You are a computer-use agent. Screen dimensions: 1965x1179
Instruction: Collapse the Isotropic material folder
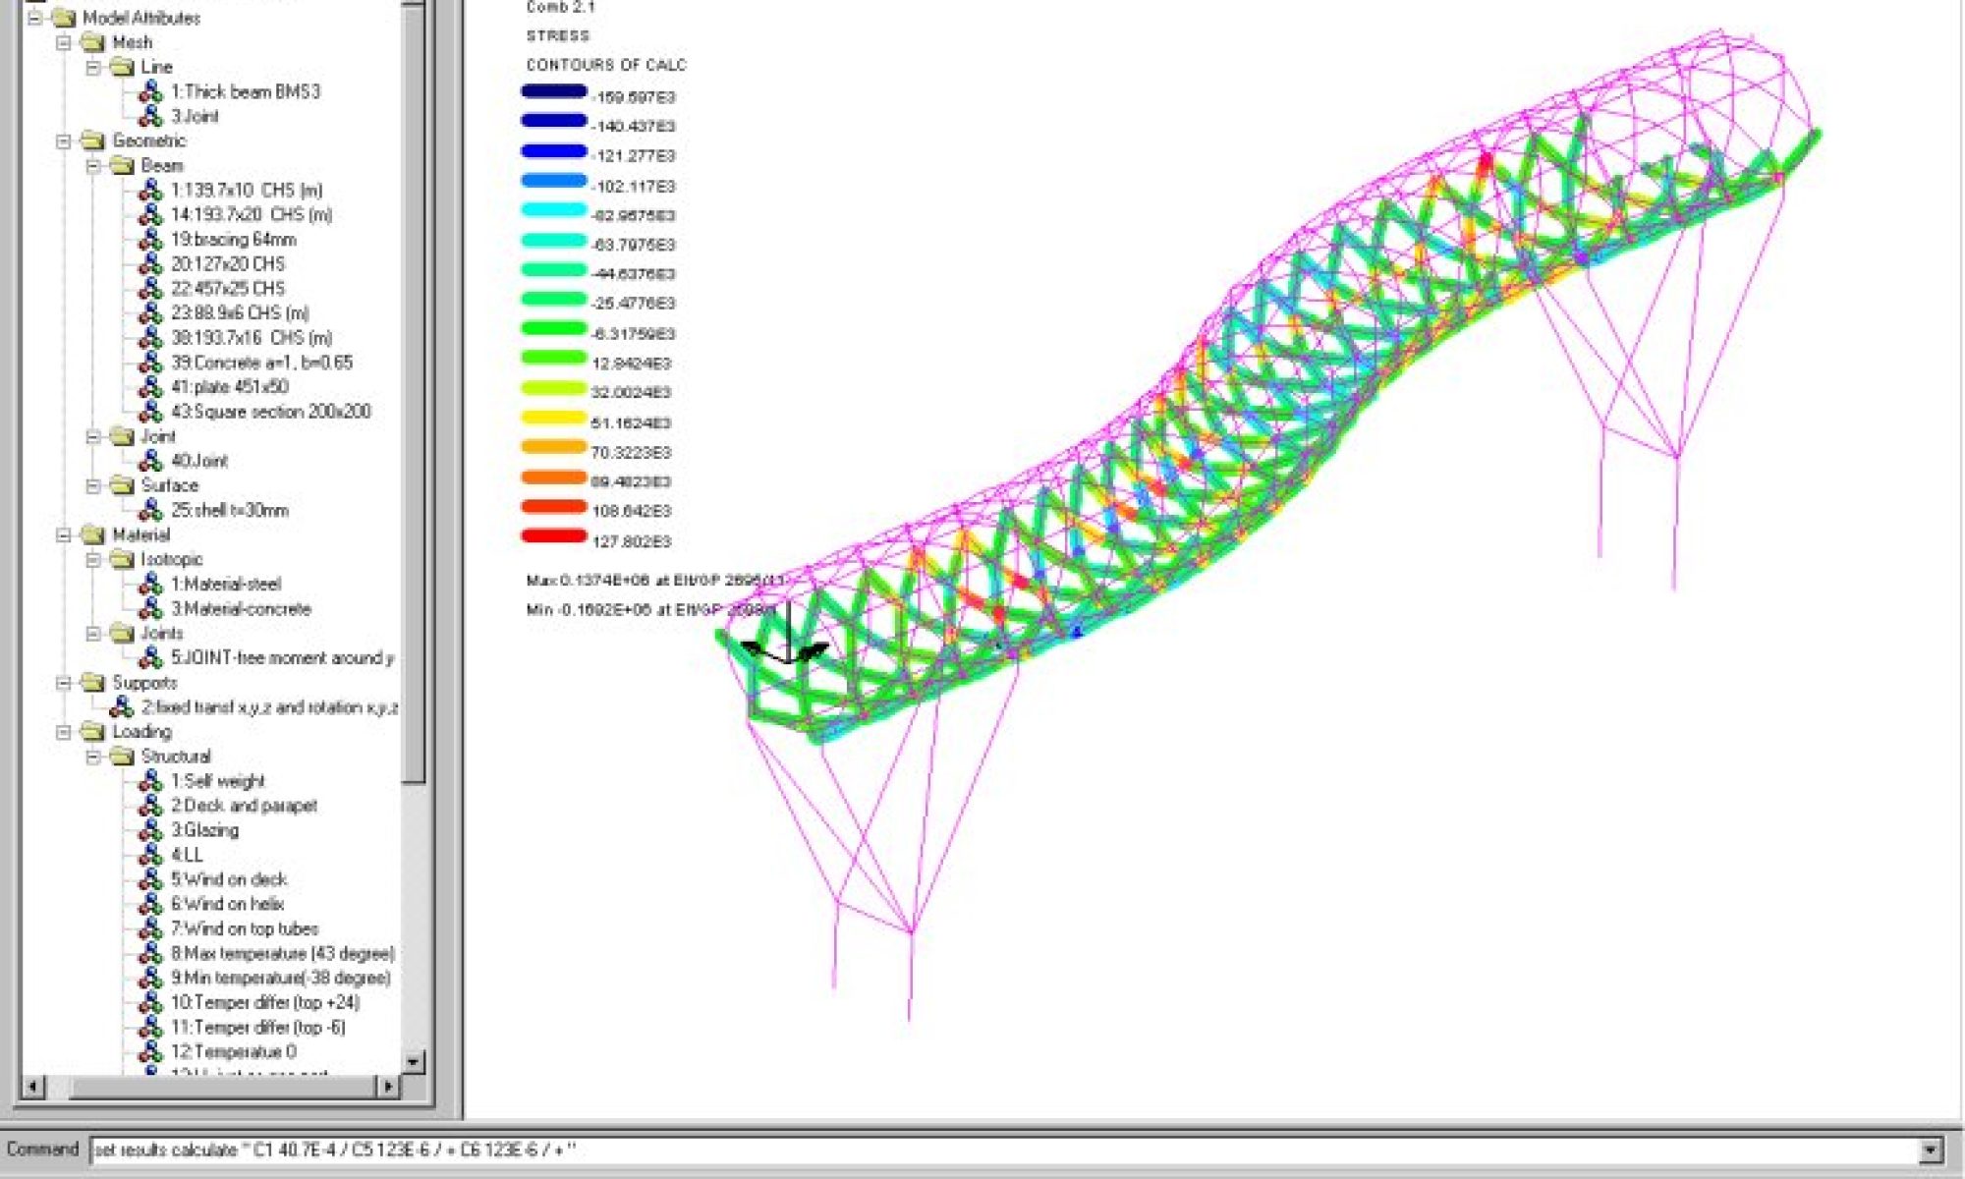point(93,559)
